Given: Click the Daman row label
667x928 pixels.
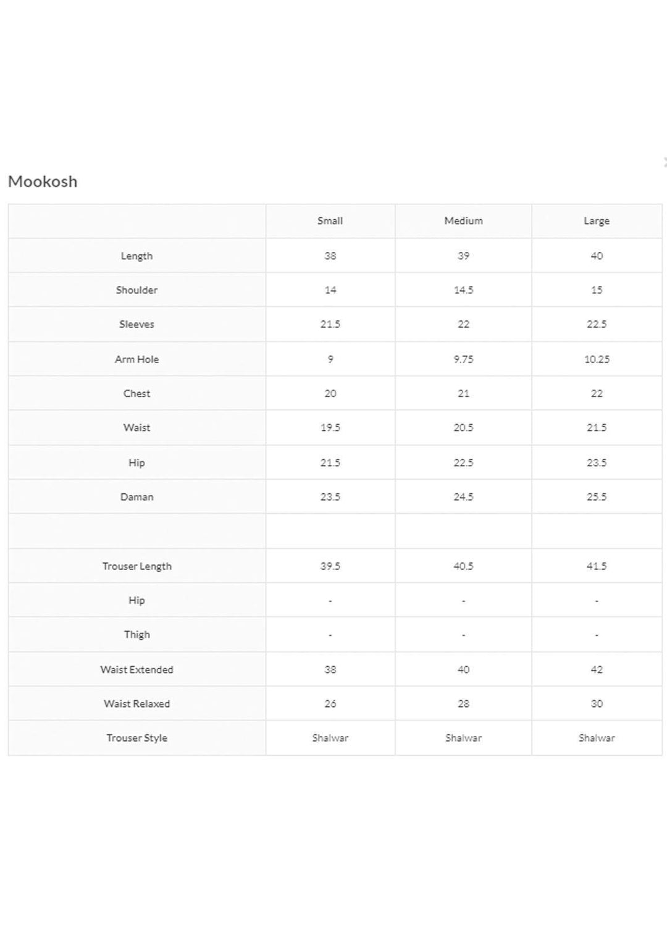Looking at the screenshot, I should 136,497.
